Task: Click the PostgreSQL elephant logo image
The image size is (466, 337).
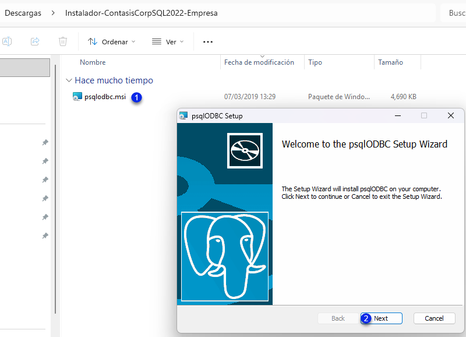Action: (225, 257)
